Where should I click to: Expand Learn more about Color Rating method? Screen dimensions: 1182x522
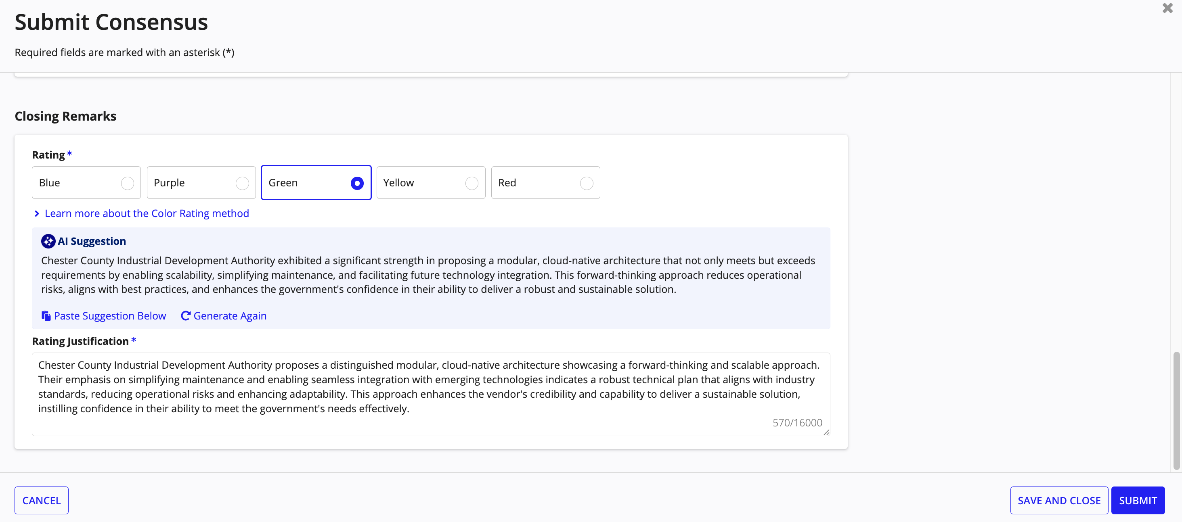click(x=141, y=213)
